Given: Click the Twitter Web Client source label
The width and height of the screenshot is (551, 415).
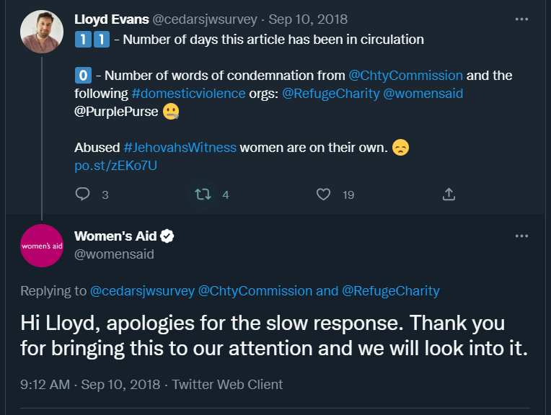Looking at the screenshot, I should click(x=227, y=385).
